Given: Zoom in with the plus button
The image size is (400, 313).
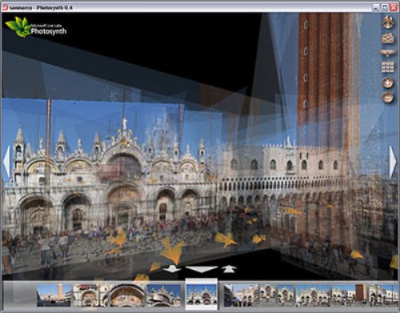Looking at the screenshot, I should point(388,83).
